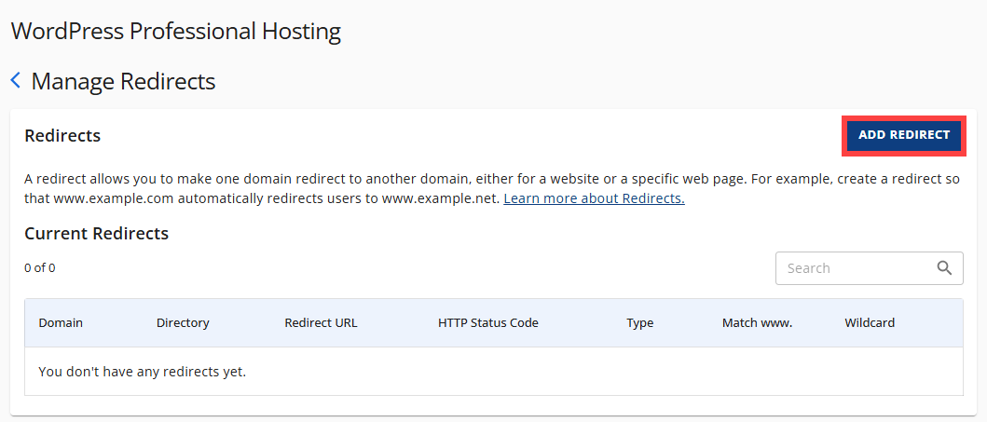Screen dimensions: 987x422
Task: Sort redirects by Type column
Action: tap(639, 323)
